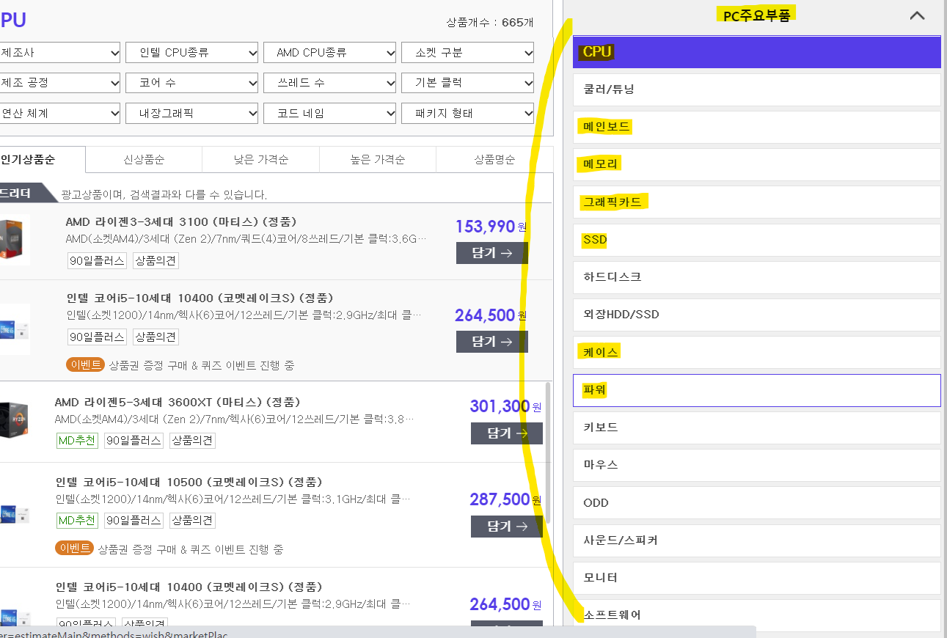Sort products by 상품명순
This screenshot has width=947, height=638.
pos(494,159)
